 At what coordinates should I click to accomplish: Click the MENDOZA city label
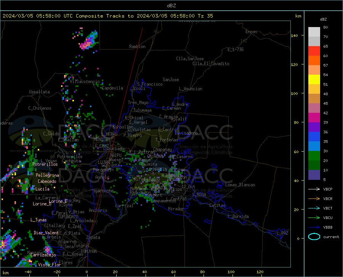pos(102,139)
